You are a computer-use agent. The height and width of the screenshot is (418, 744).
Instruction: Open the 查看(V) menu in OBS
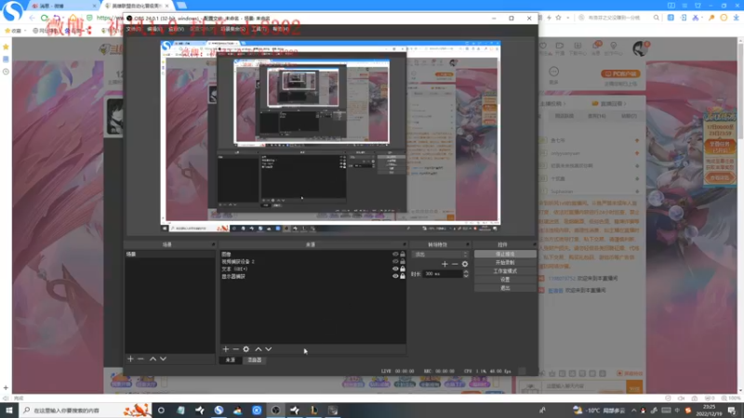[176, 29]
